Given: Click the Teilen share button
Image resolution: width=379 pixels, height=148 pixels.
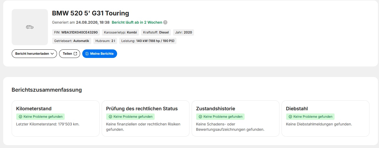Looking at the screenshot, I should [69, 54].
